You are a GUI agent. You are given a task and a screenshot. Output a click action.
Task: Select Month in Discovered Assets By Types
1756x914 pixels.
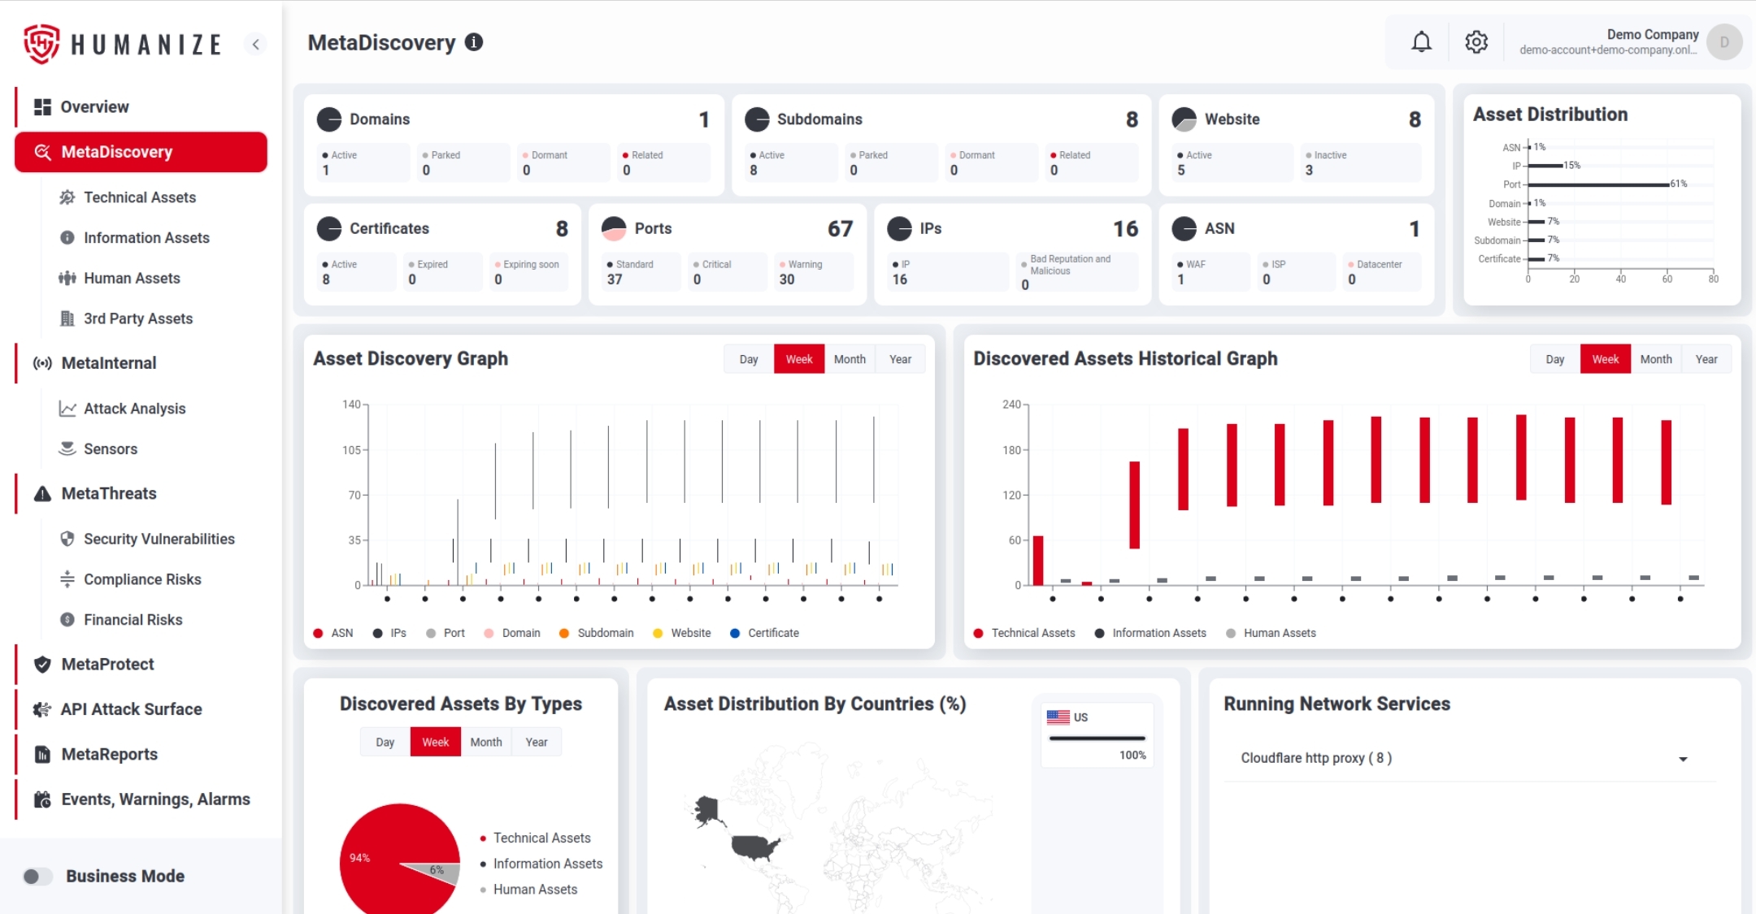coord(486,742)
